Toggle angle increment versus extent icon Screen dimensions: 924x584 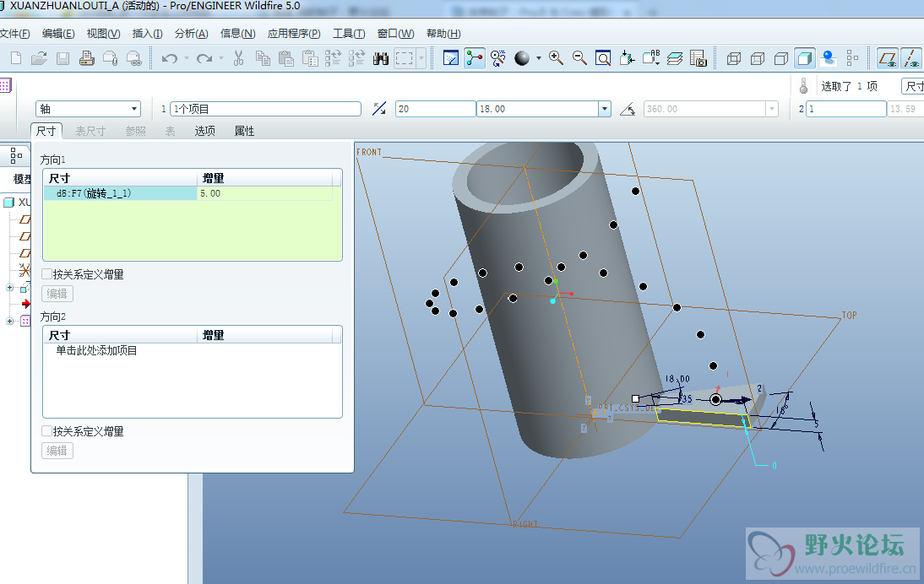(x=379, y=109)
